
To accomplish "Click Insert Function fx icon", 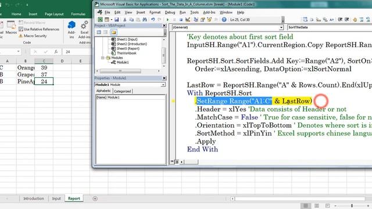I will 56,52.
